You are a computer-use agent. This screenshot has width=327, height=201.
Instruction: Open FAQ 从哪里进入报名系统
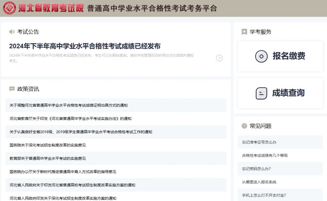click(x=280, y=182)
